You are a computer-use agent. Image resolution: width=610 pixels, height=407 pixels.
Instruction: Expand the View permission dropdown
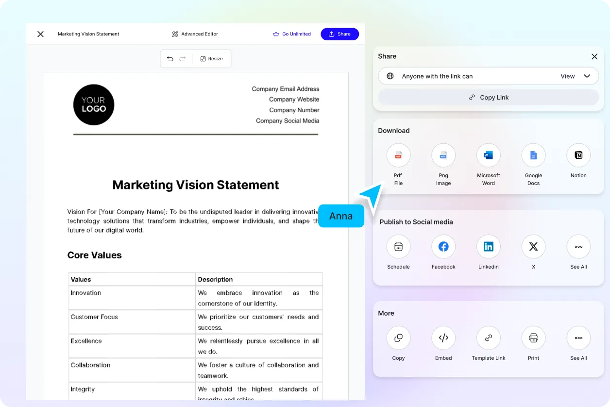coord(576,76)
